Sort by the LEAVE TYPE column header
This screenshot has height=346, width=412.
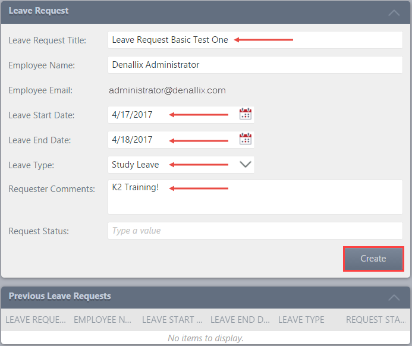coord(301,320)
